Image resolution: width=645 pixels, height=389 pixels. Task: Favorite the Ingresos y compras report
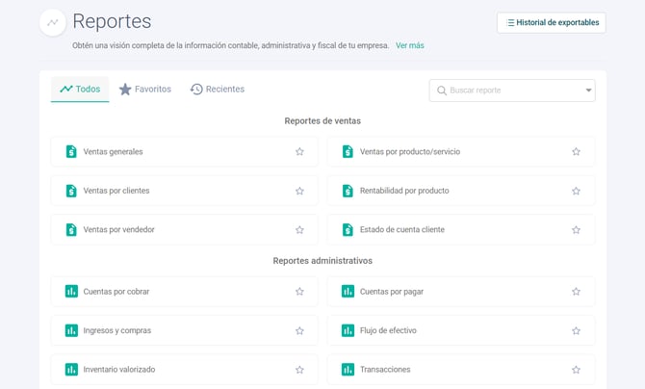click(x=299, y=330)
